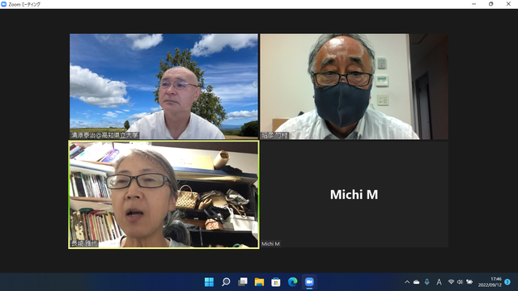Click the microphone tray icon
The width and height of the screenshot is (518, 291).
[427, 282]
